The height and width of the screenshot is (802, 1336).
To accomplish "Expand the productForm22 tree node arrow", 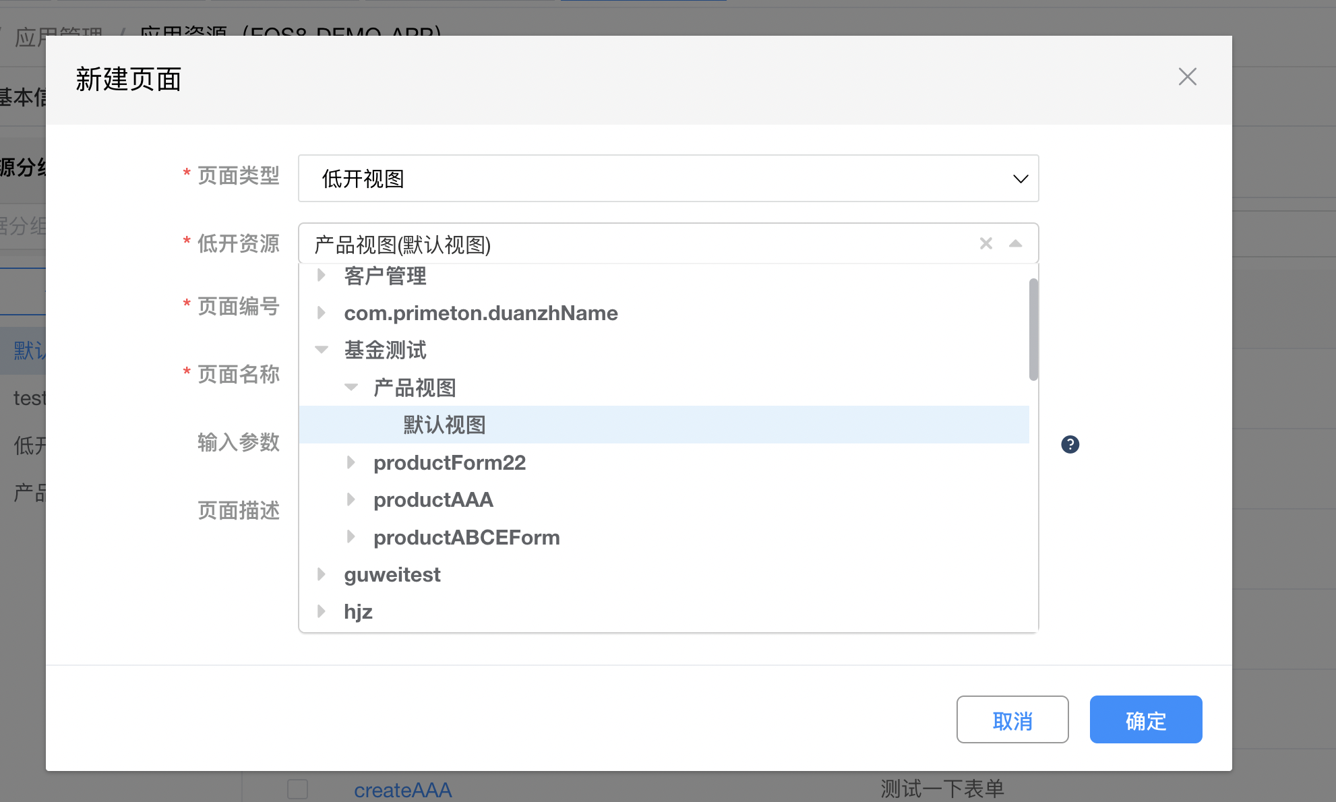I will pyautogui.click(x=351, y=462).
